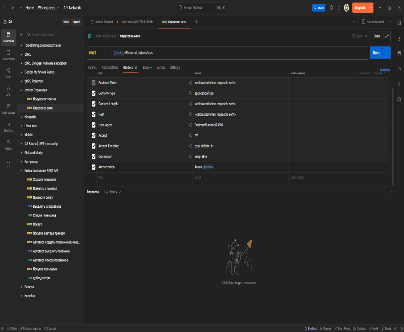Select the Получение токена request
404x332 pixels.
pyautogui.click(x=44, y=99)
